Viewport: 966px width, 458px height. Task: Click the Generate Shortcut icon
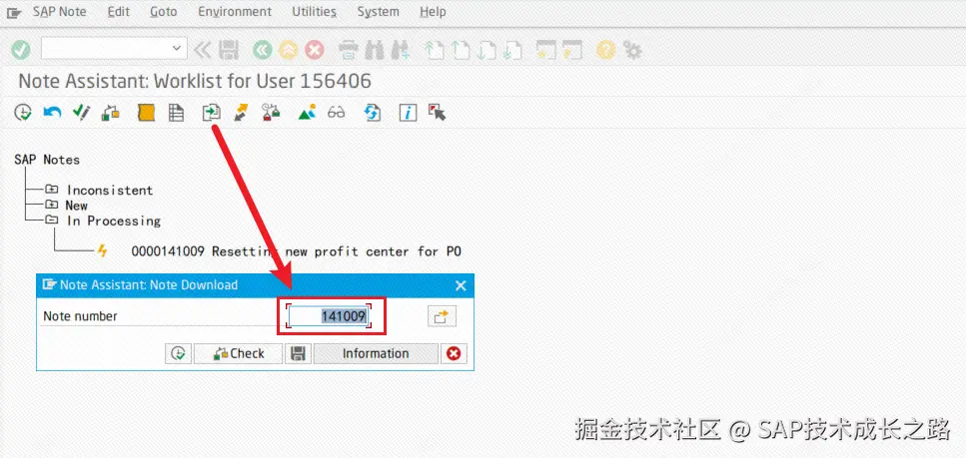tap(572, 50)
